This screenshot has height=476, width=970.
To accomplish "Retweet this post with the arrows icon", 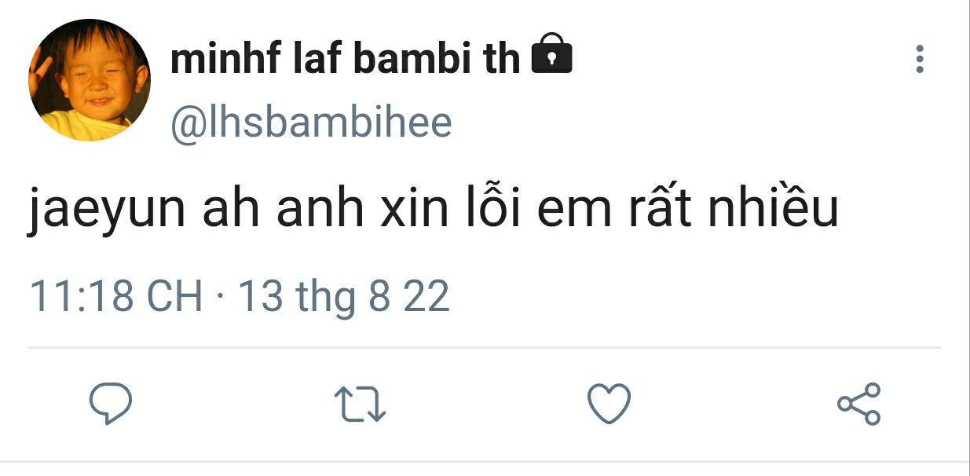I will click(361, 405).
